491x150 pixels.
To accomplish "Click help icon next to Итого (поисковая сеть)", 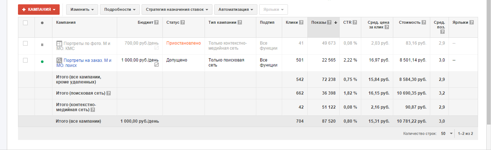I will pyautogui.click(x=109, y=93).
